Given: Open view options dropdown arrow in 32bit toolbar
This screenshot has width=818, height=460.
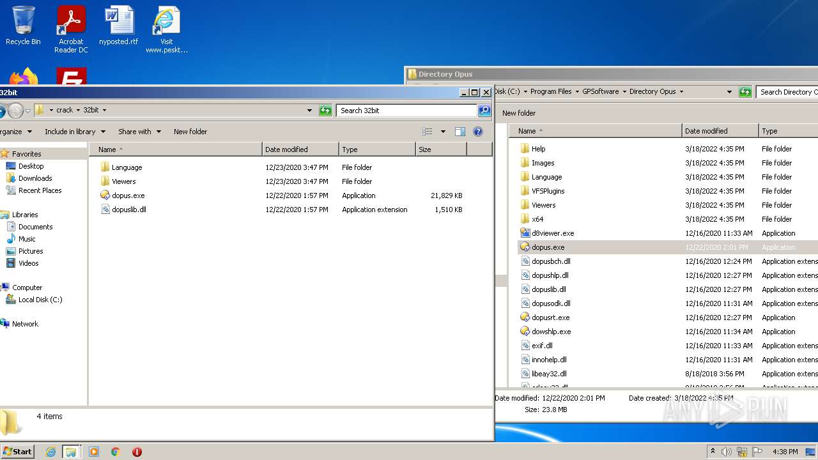Looking at the screenshot, I should pyautogui.click(x=443, y=132).
